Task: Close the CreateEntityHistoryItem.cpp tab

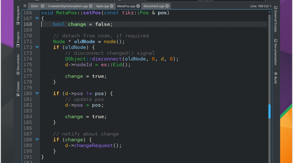Action: coord(91,6)
